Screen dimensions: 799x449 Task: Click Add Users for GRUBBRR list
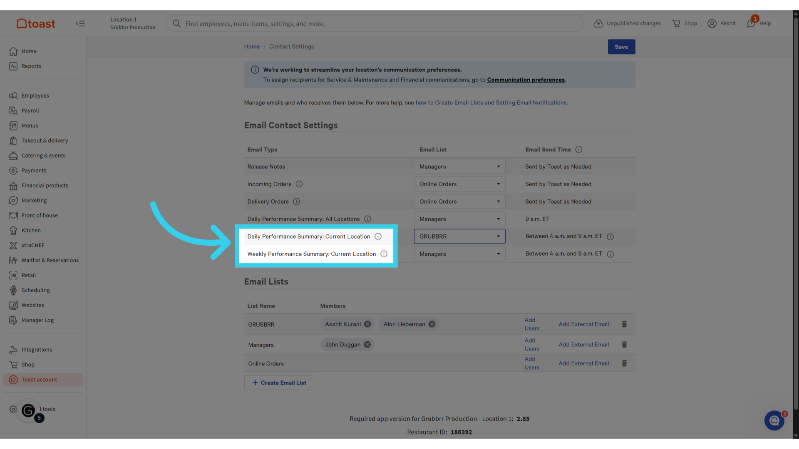(532, 324)
